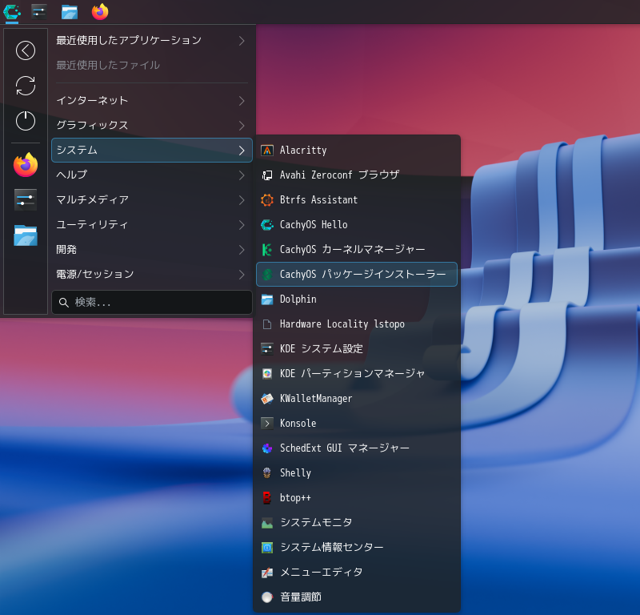Expand the ユーティリティ category arrow

(x=242, y=225)
